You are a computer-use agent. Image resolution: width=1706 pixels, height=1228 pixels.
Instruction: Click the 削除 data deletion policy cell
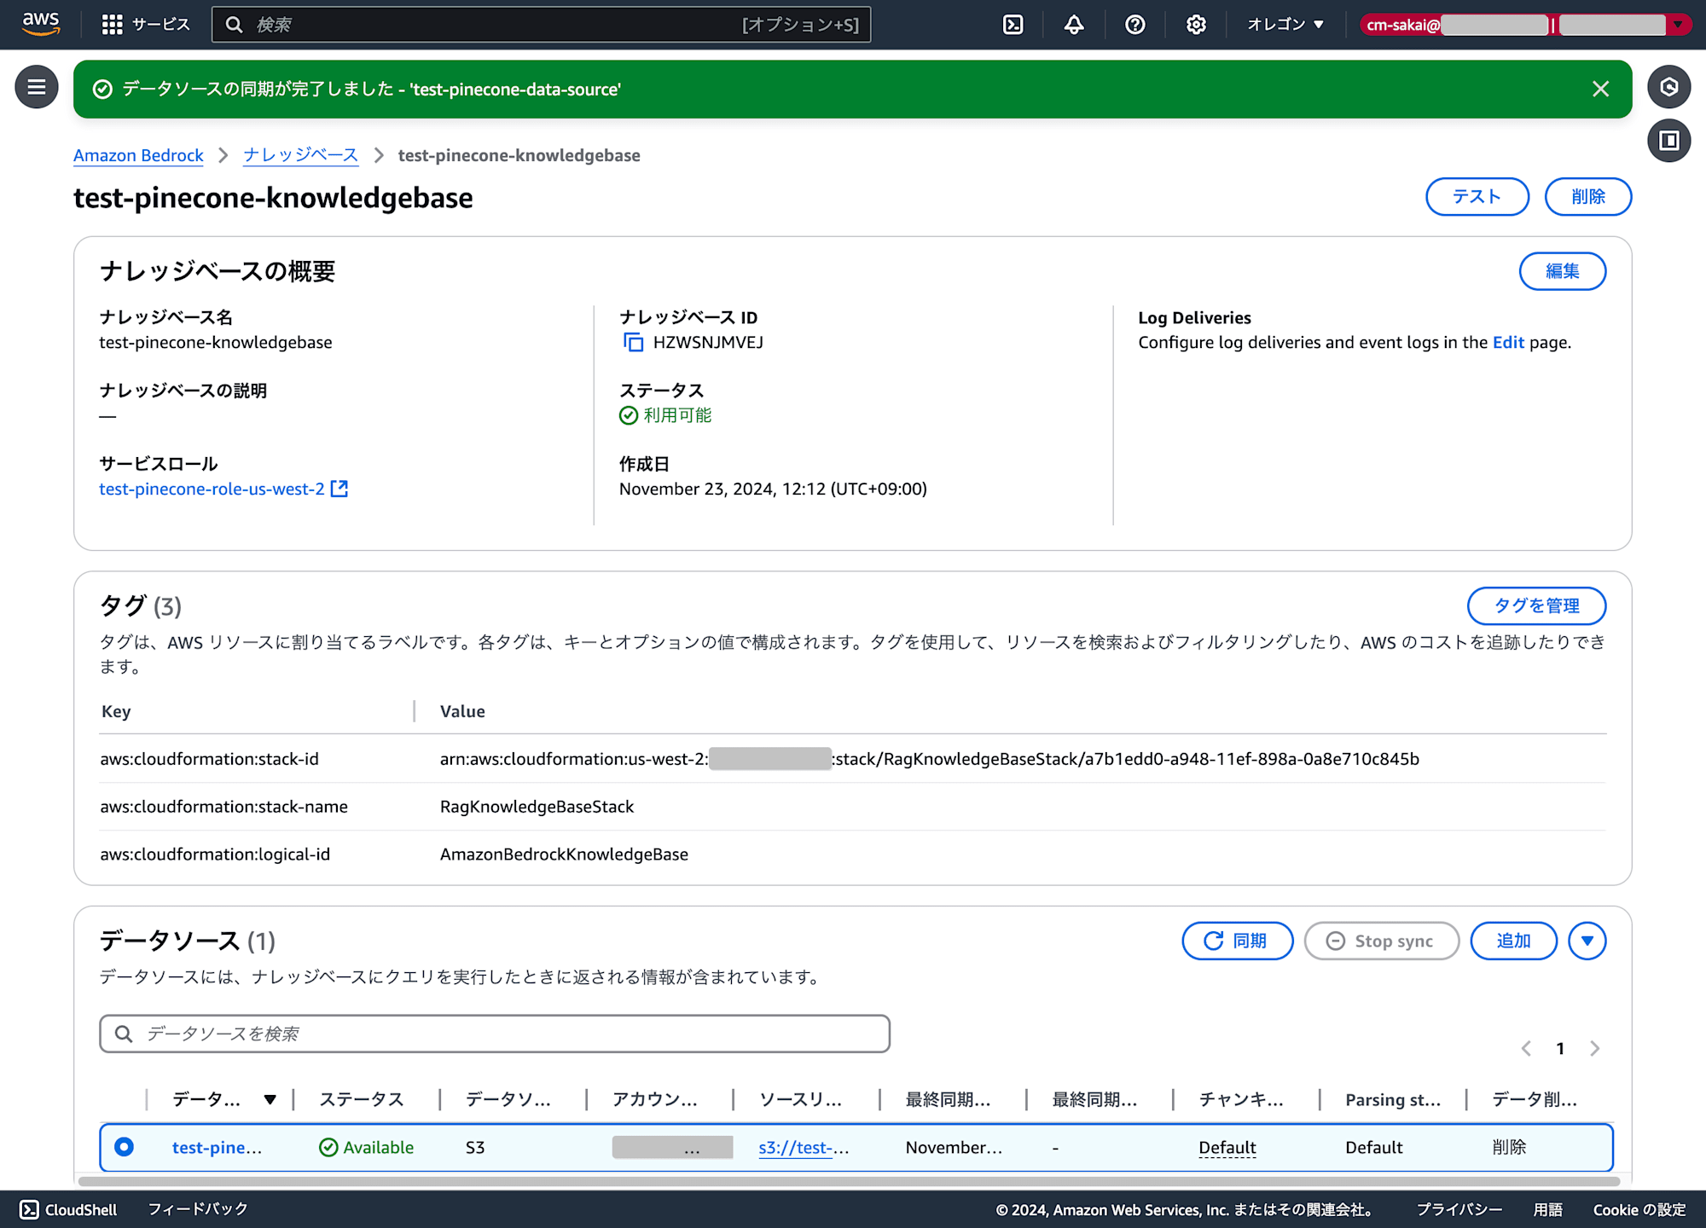click(x=1509, y=1147)
